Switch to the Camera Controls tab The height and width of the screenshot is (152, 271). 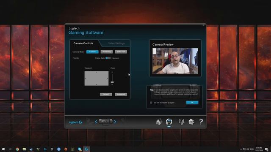83,43
